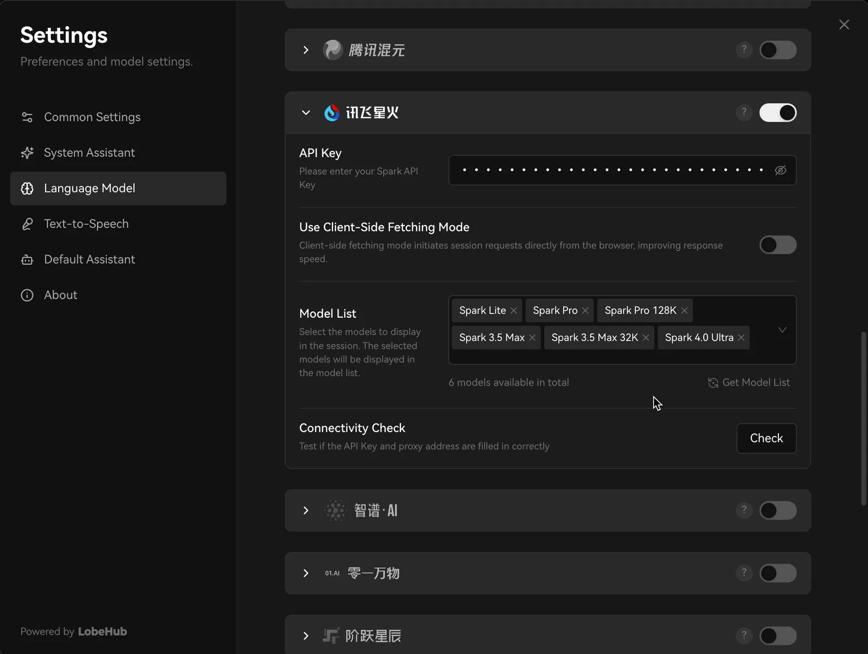868x654 pixels.
Task: Expand the 智谱·AI provider card
Action: pos(306,510)
